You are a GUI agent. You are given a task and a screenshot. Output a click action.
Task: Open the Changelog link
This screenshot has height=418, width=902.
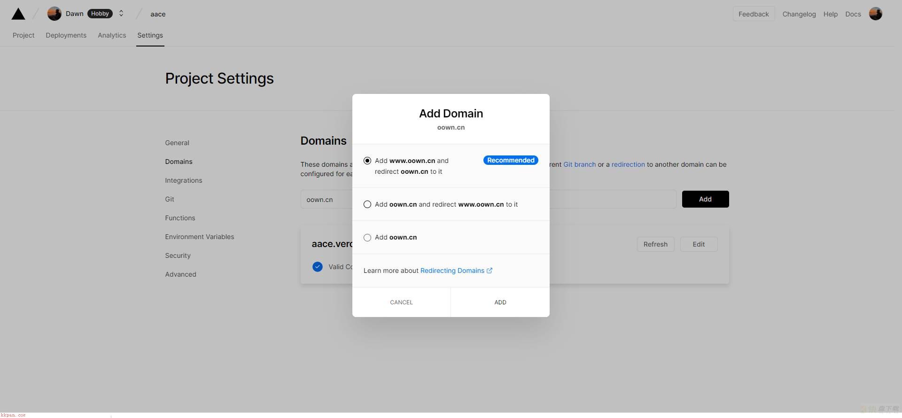point(799,14)
